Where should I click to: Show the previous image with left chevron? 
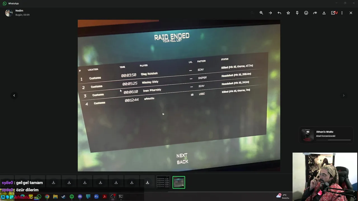click(14, 95)
